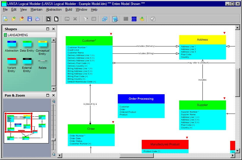The width and height of the screenshot is (242, 160).
Task: Select the Manufactured Product entity header
Action: coord(165,144)
